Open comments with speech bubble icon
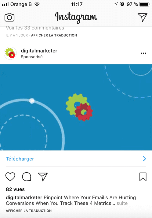The height and width of the screenshot is (218, 152). pos(27,177)
